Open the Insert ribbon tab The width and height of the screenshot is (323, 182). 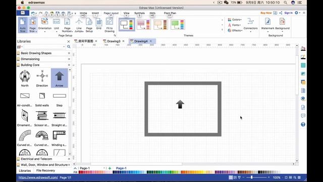pyautogui.click(x=95, y=13)
